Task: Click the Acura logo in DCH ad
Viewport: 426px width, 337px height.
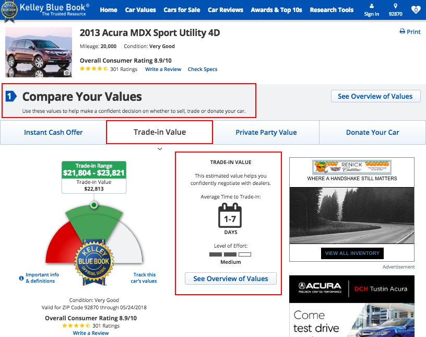Action: tap(320, 288)
